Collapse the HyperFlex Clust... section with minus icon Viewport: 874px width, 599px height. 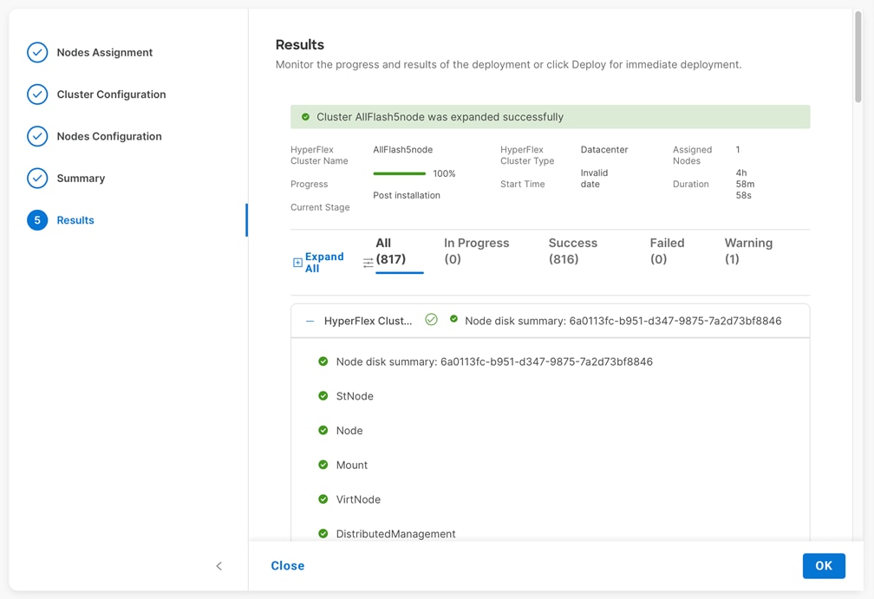[x=310, y=321]
